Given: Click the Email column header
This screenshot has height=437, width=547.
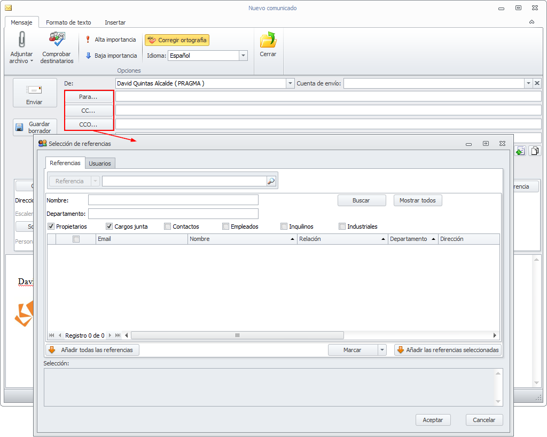Looking at the screenshot, I should pyautogui.click(x=142, y=239).
